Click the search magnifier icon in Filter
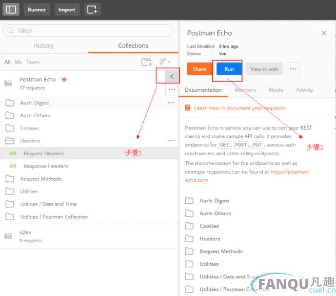This screenshot has width=336, height=296. coord(10,31)
